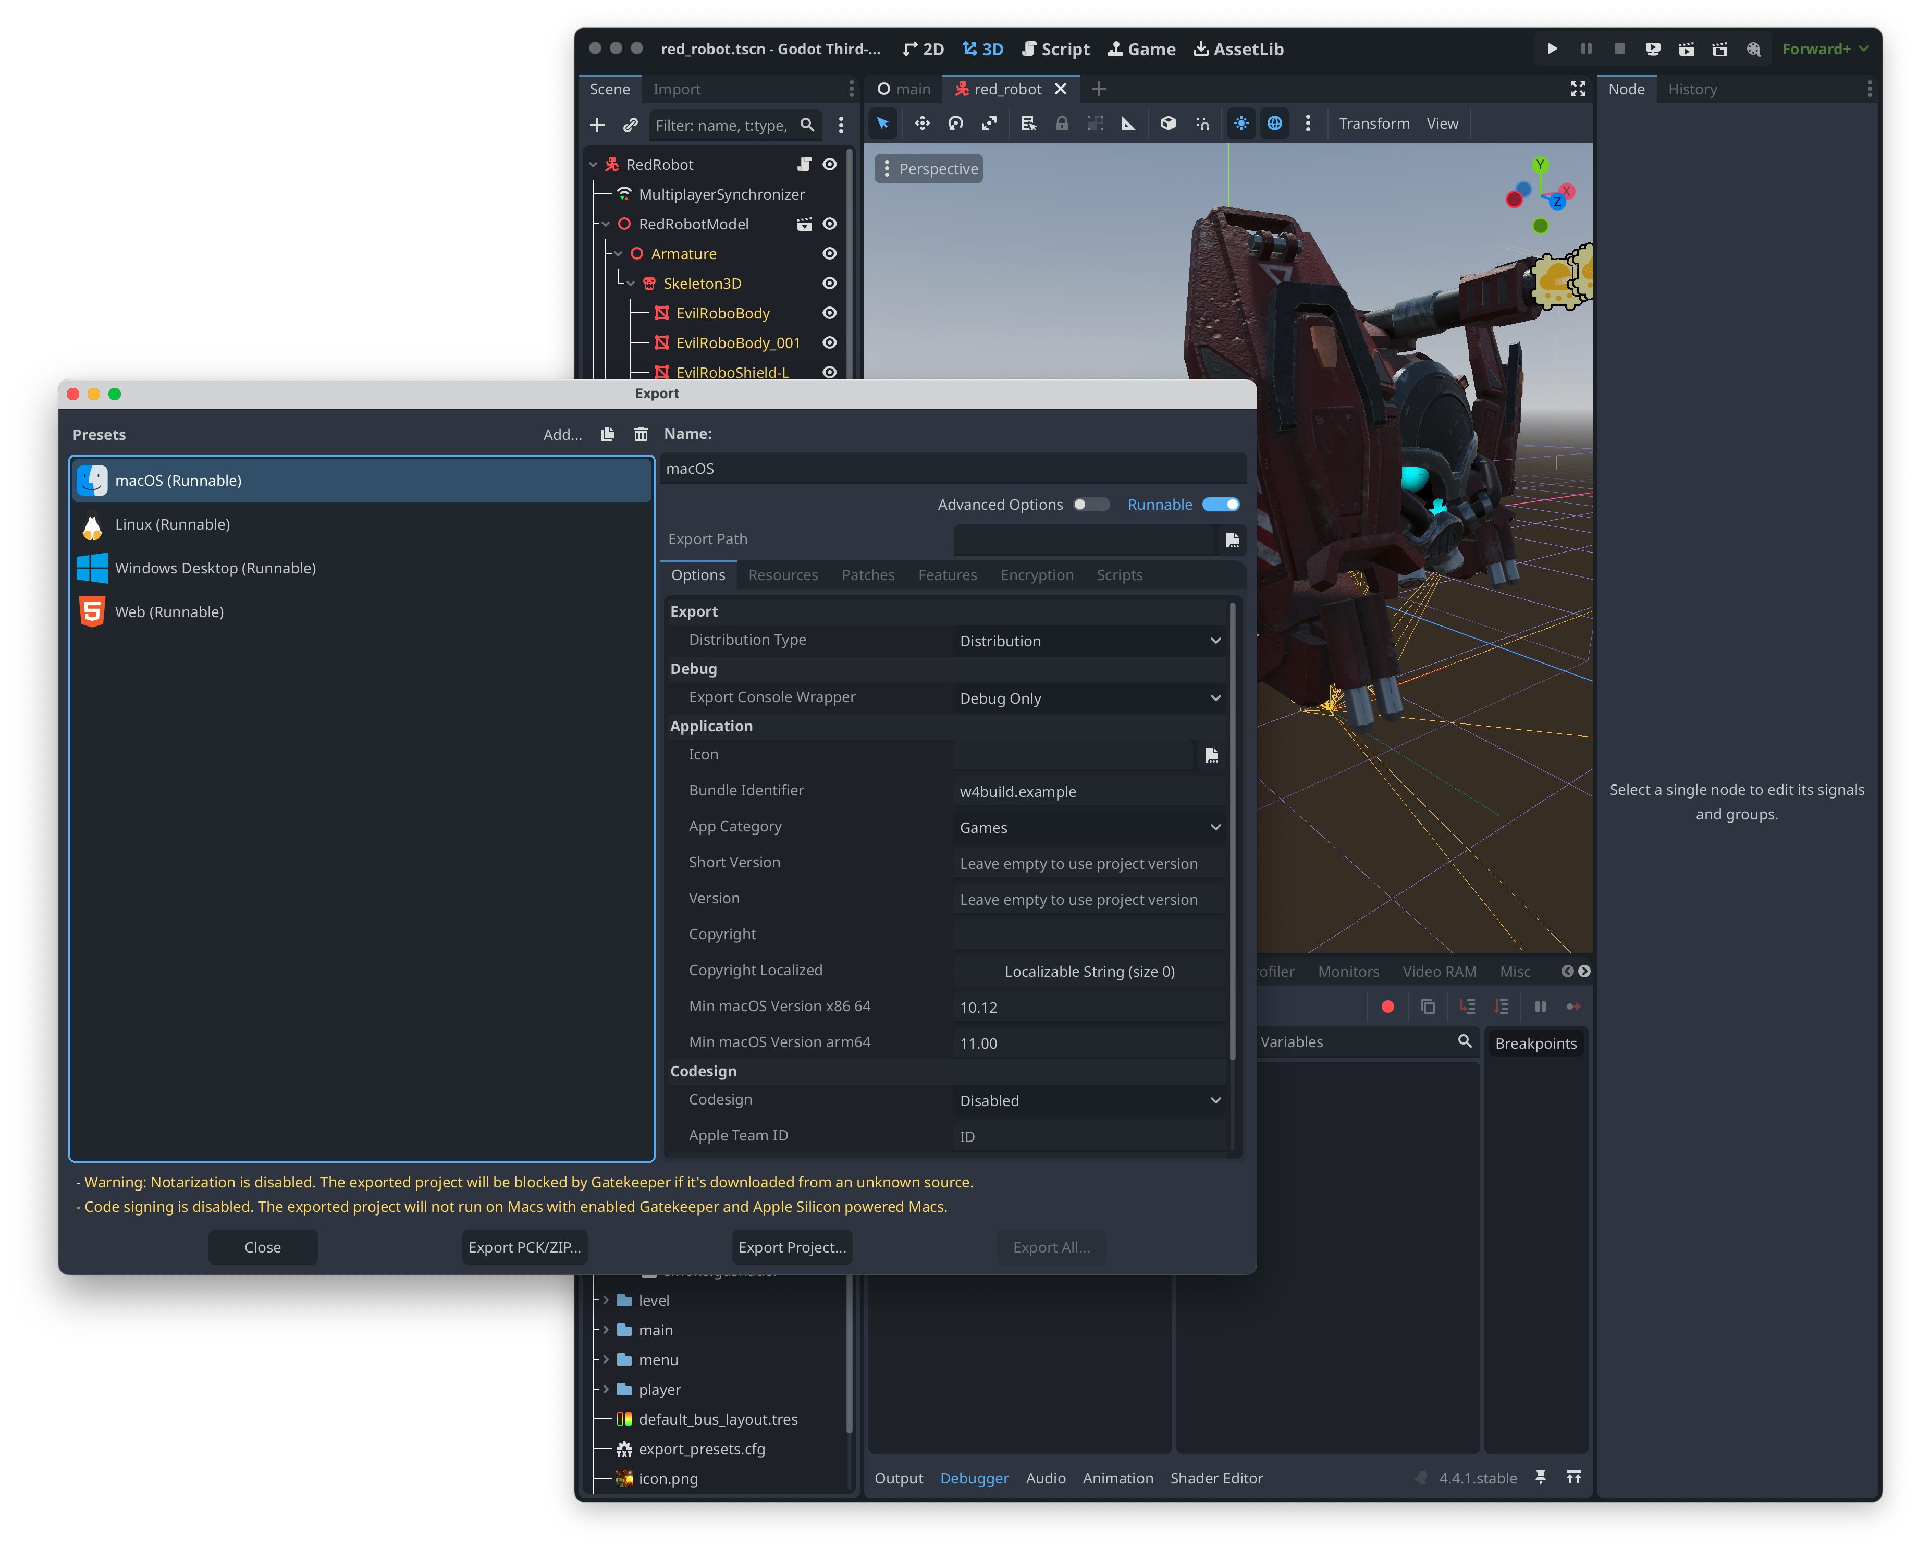Image resolution: width=1918 pixels, height=1546 pixels.
Task: Toggle the Advanced Options switch
Action: [x=1091, y=505]
